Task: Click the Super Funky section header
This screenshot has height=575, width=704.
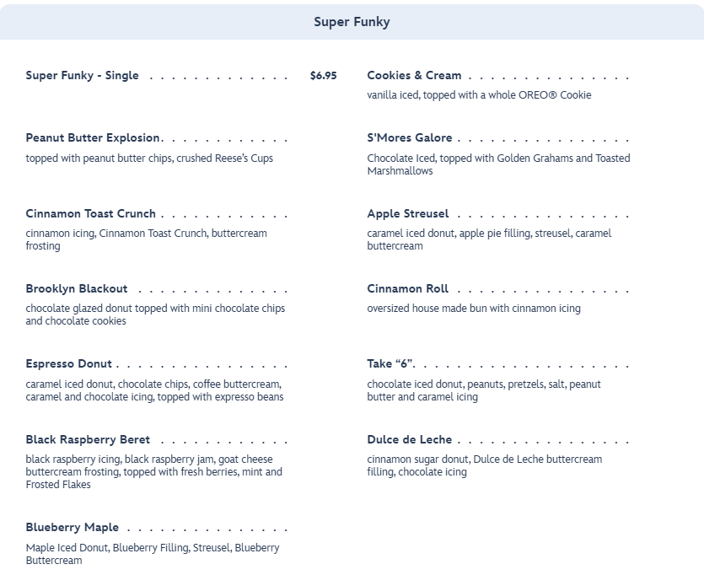Action: pos(352,22)
